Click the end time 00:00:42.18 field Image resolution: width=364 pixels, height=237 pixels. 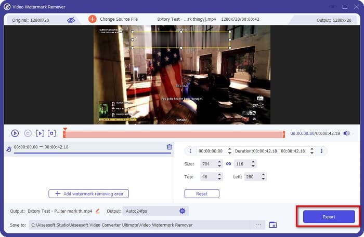tap(293, 151)
